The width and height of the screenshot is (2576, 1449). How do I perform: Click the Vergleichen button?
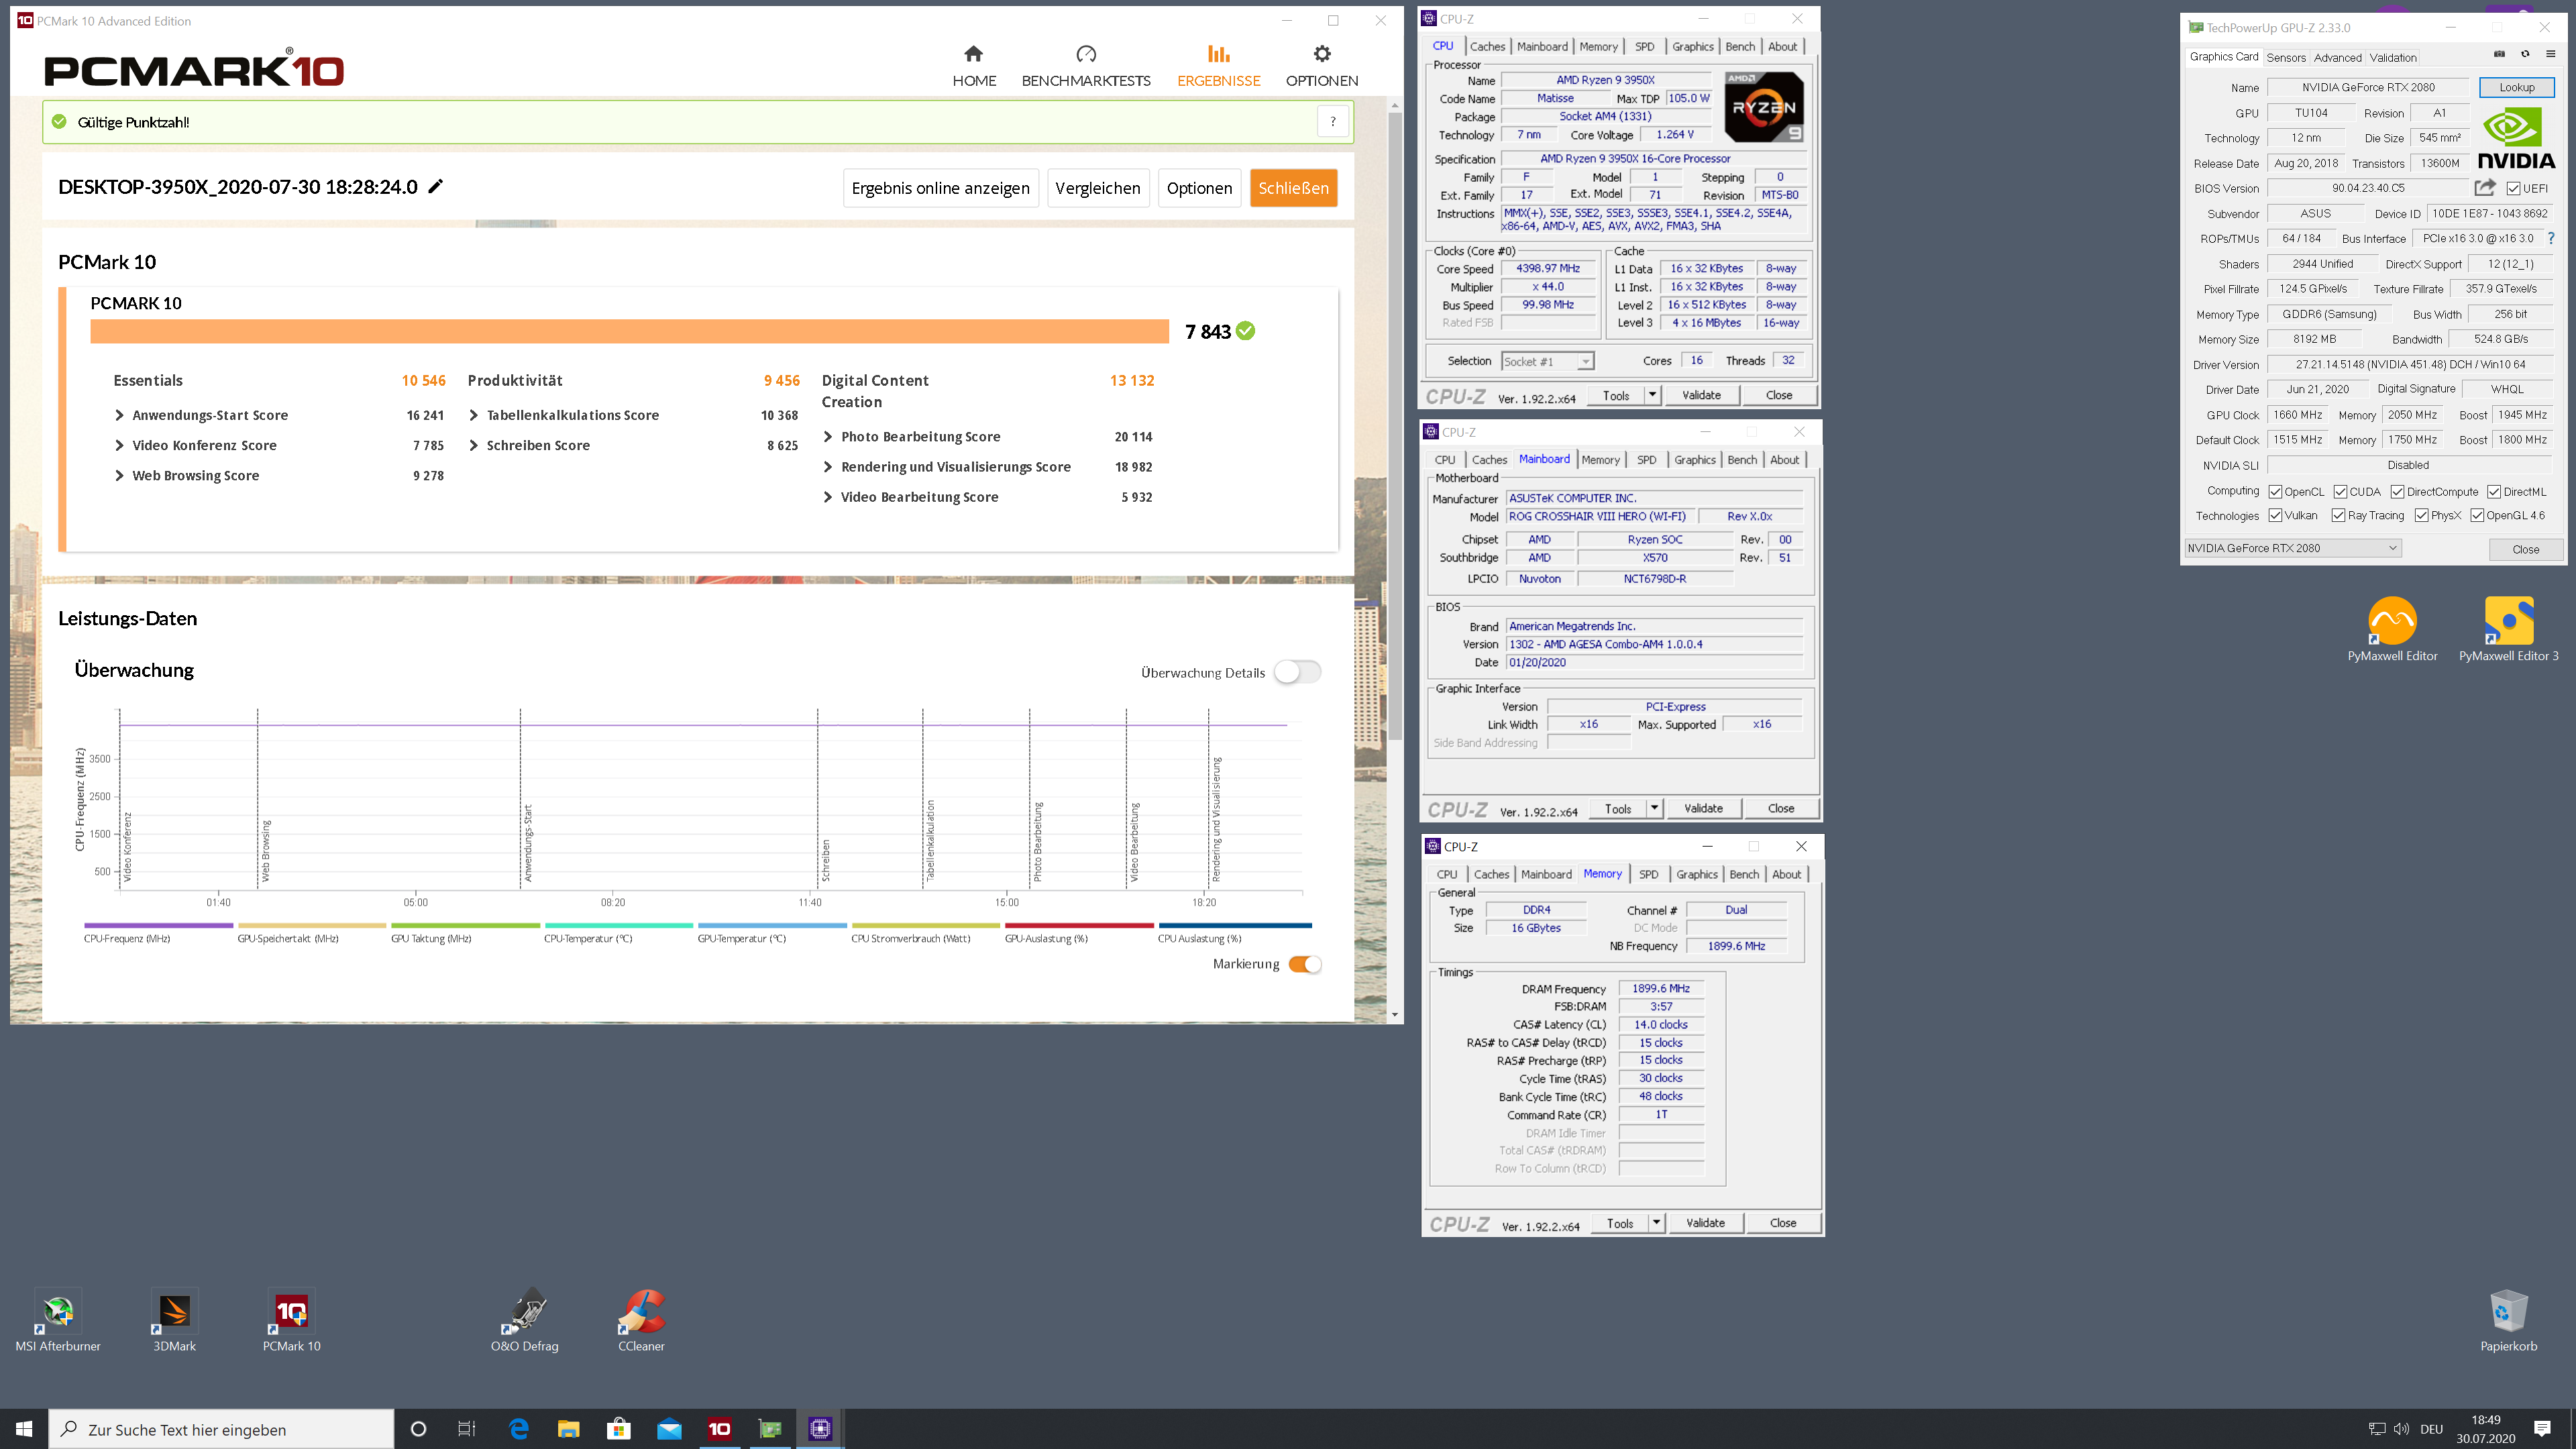(x=1097, y=188)
